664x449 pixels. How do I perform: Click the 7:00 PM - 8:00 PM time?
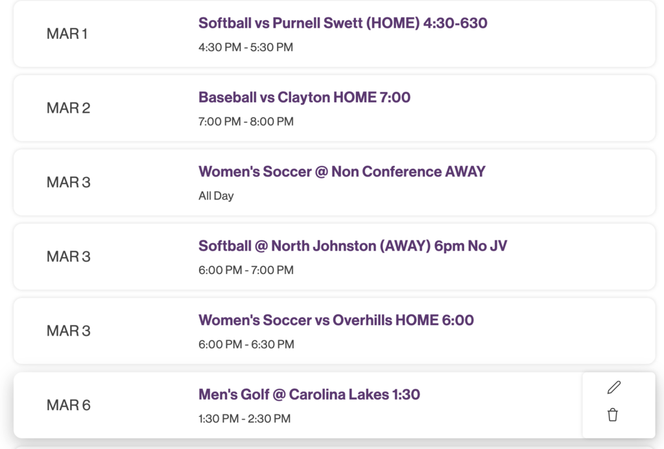pos(246,121)
